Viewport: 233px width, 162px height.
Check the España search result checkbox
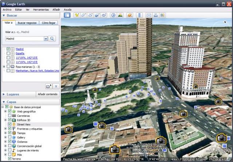tap(8, 53)
